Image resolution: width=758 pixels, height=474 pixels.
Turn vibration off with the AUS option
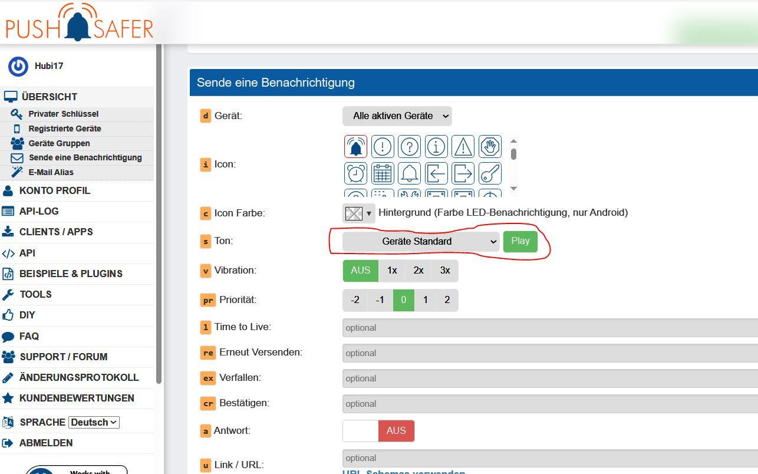(360, 271)
